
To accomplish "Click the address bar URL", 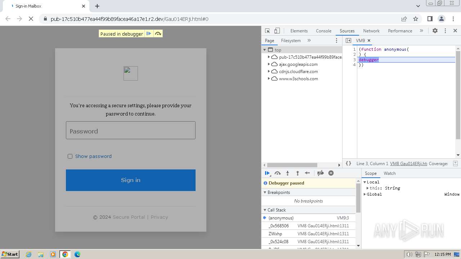I will click(129, 19).
